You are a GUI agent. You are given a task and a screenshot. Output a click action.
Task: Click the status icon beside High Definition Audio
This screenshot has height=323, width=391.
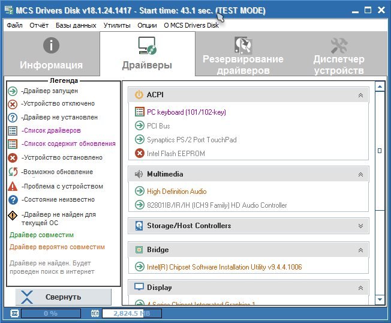pyautogui.click(x=140, y=191)
